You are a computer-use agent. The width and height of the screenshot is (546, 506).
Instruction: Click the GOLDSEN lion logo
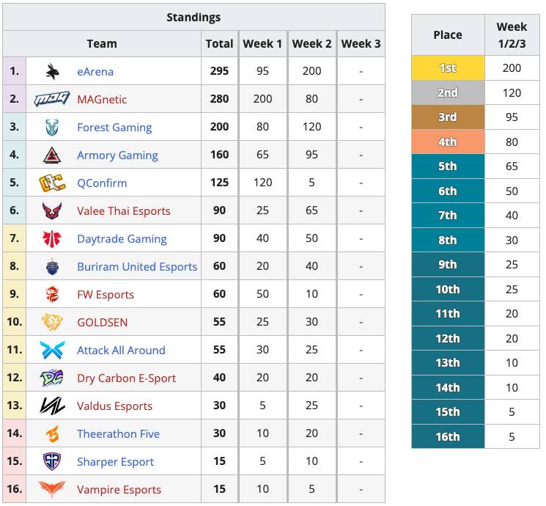(52, 323)
